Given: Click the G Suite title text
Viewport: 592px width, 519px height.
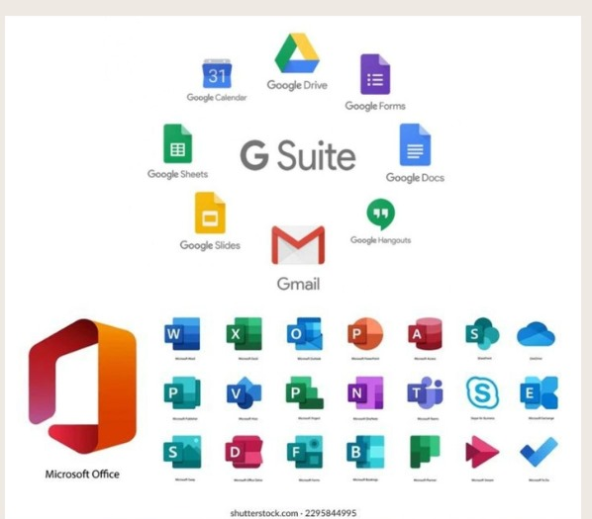Looking at the screenshot, I should point(298,155).
